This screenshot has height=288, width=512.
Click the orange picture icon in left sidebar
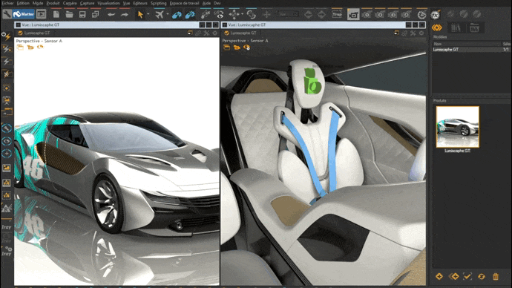(x=7, y=168)
